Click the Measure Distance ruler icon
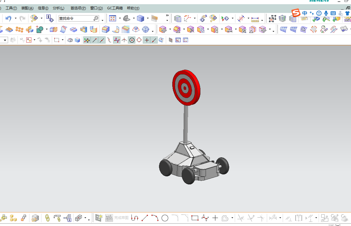 pos(255,19)
